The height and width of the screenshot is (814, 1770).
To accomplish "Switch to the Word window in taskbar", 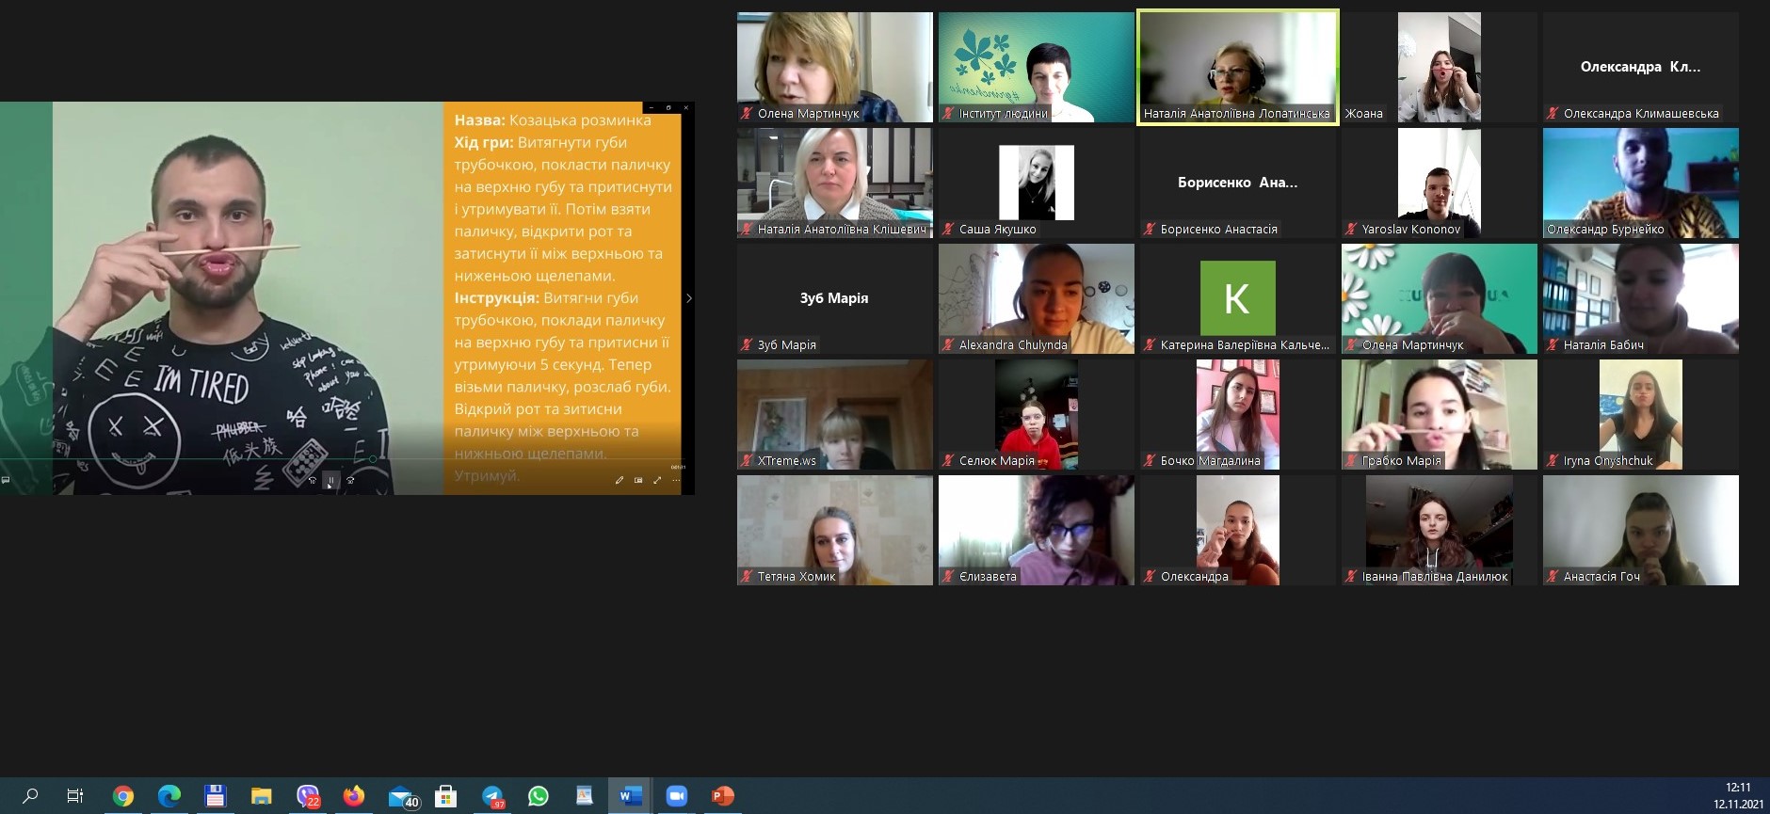I will coord(630,796).
